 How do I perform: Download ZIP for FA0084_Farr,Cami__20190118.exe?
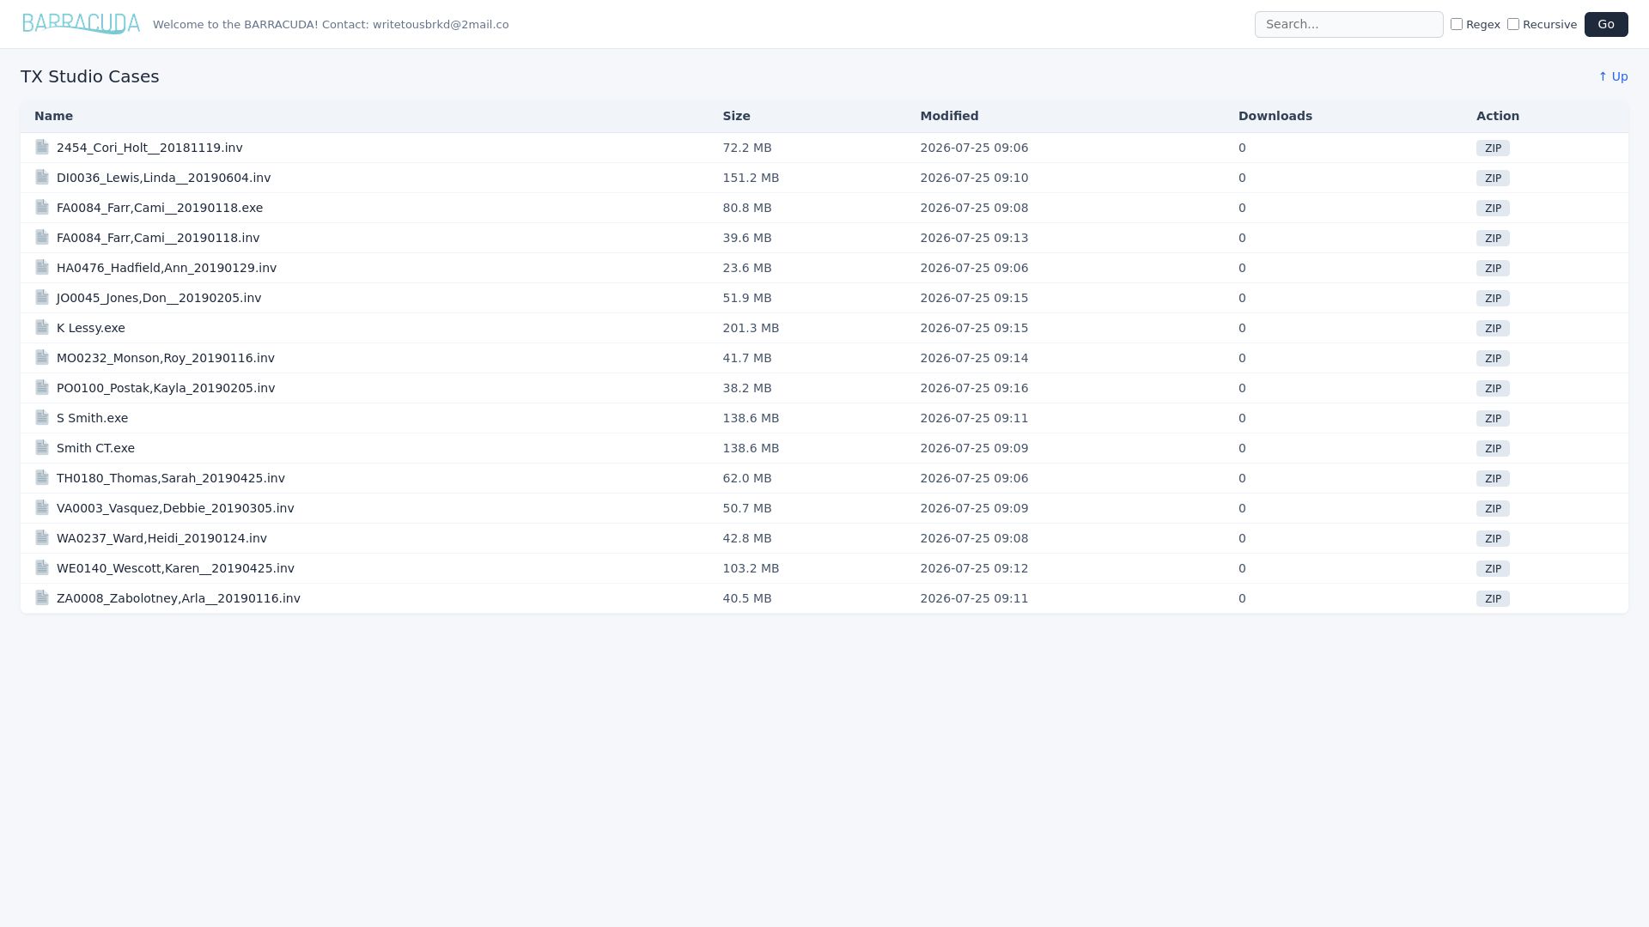(x=1493, y=208)
